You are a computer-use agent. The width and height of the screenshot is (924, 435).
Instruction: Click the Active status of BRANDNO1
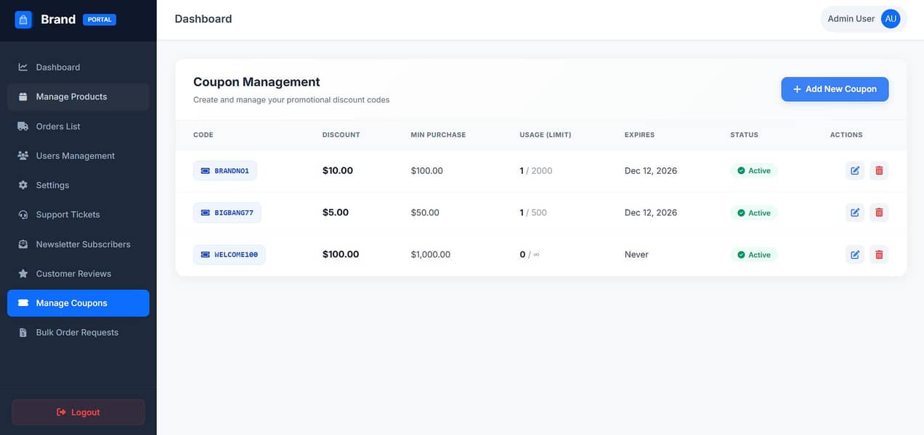754,170
